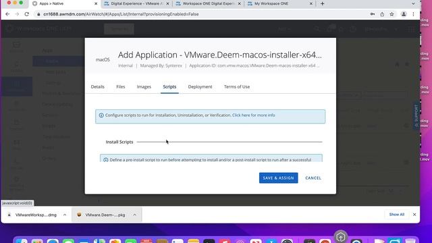432x243 pixels.
Task: Expand the VMwareWorksp....dmg download options
Action: (65, 215)
